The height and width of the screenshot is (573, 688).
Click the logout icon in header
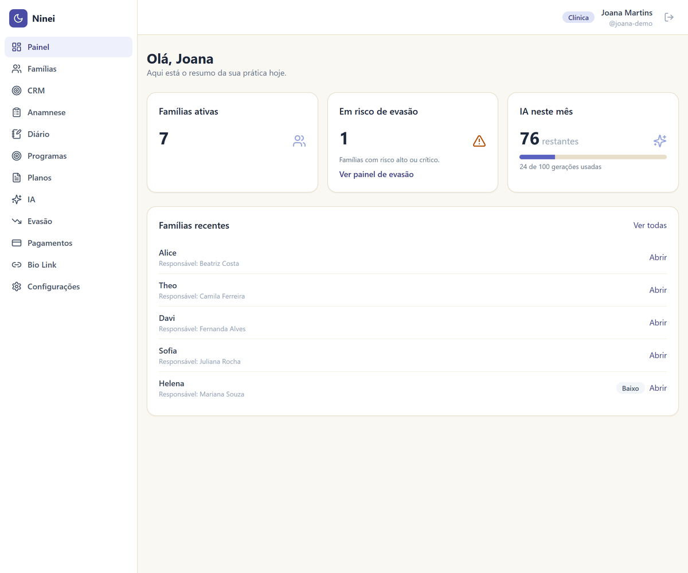669,17
